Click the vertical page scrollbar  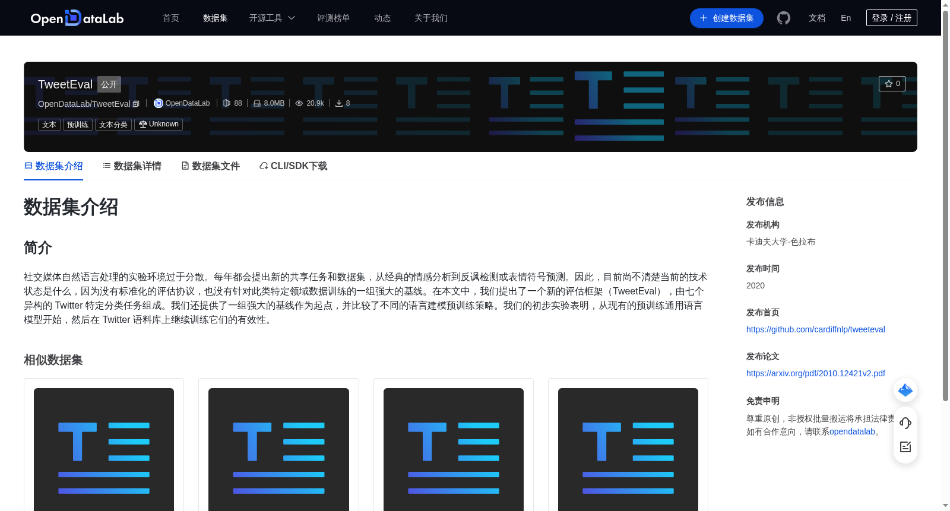click(945, 205)
